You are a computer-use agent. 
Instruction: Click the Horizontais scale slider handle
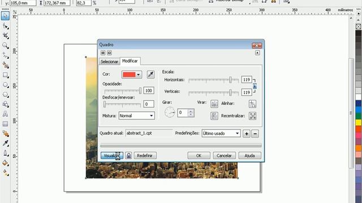click(x=230, y=80)
